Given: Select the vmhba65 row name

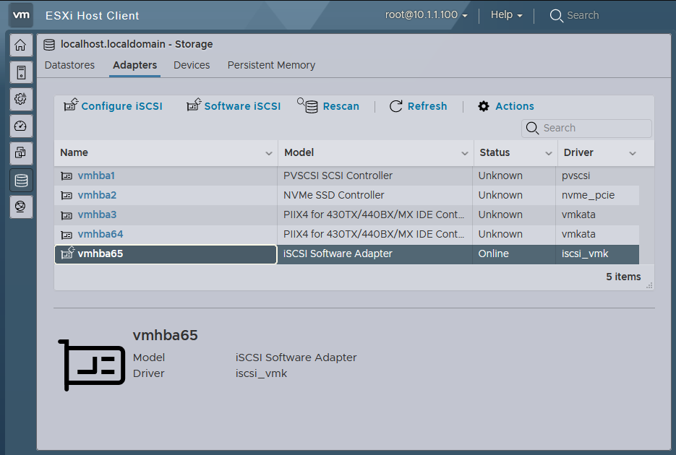Looking at the screenshot, I should (100, 253).
